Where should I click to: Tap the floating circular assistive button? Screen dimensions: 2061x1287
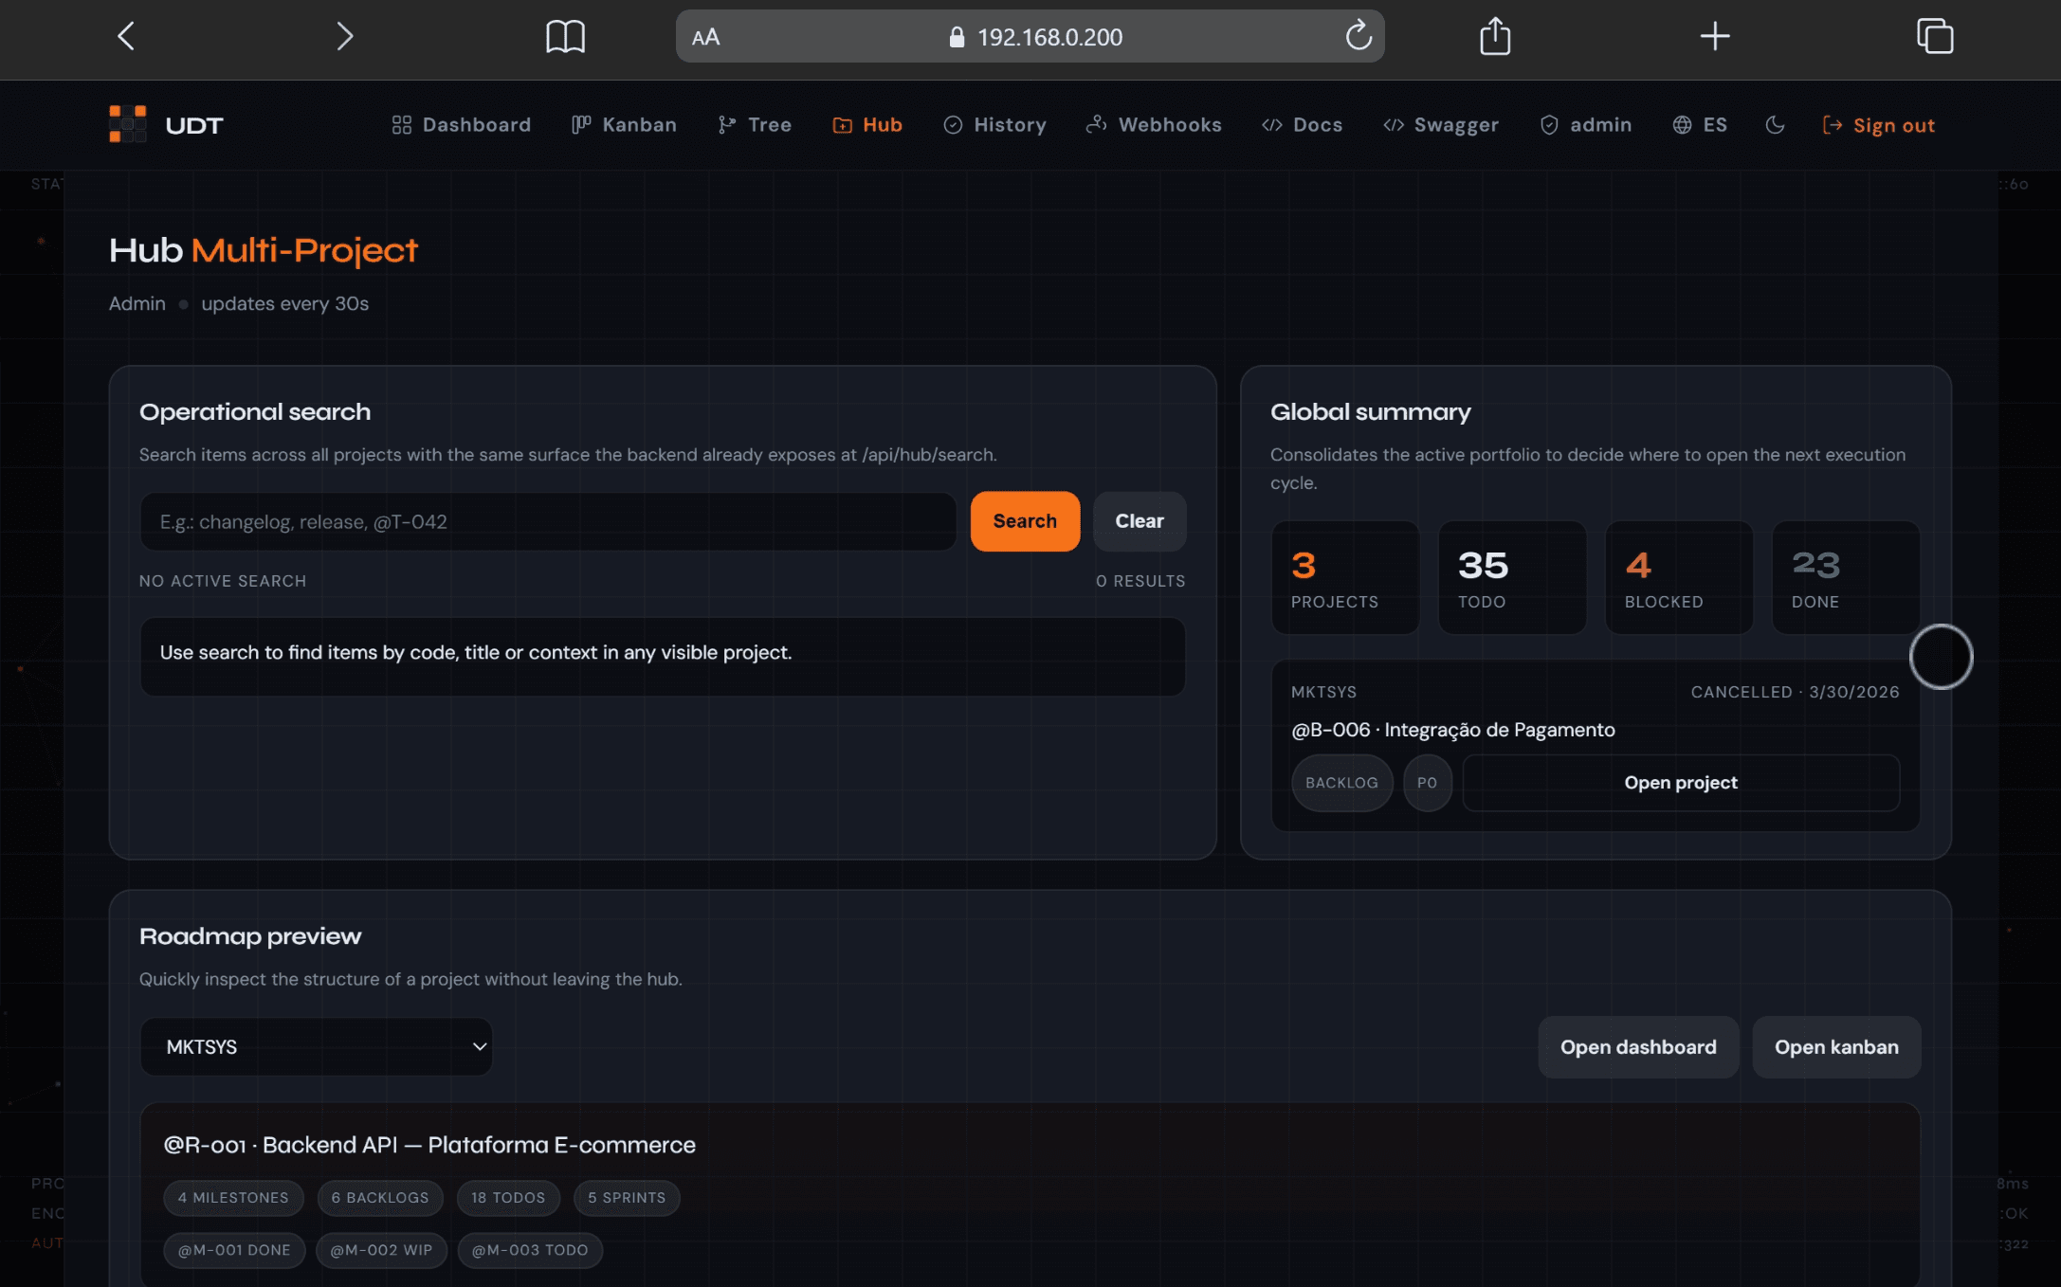1940,657
